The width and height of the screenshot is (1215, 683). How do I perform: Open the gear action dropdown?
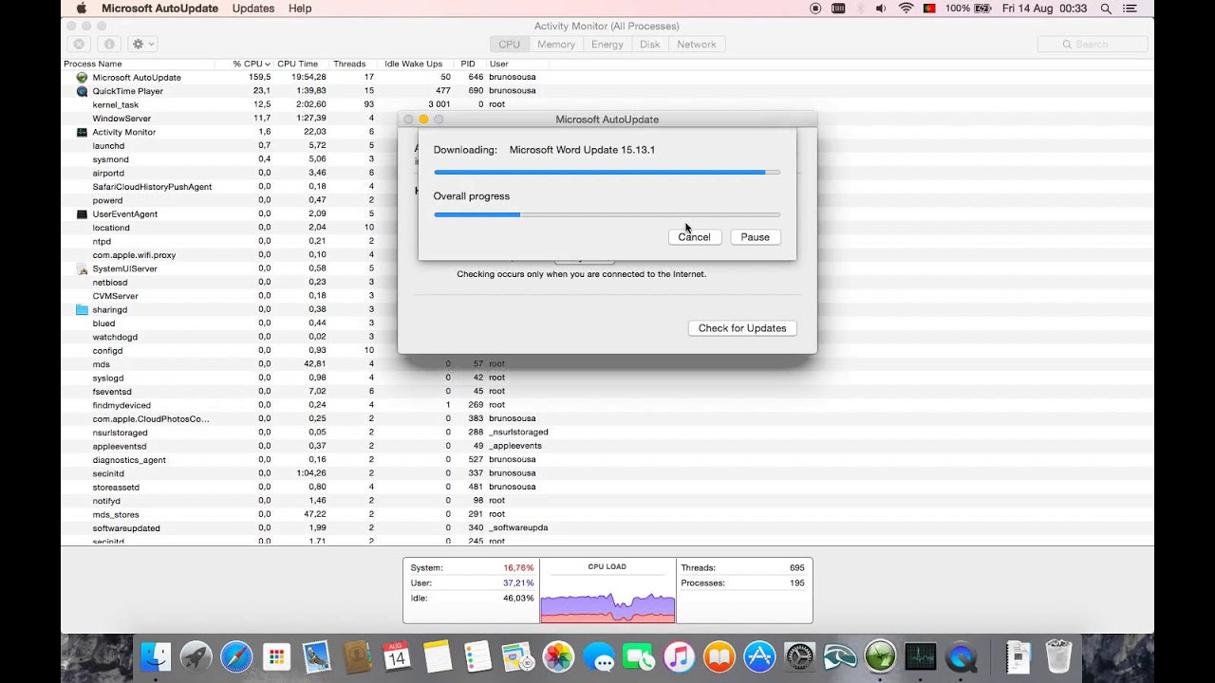(142, 45)
